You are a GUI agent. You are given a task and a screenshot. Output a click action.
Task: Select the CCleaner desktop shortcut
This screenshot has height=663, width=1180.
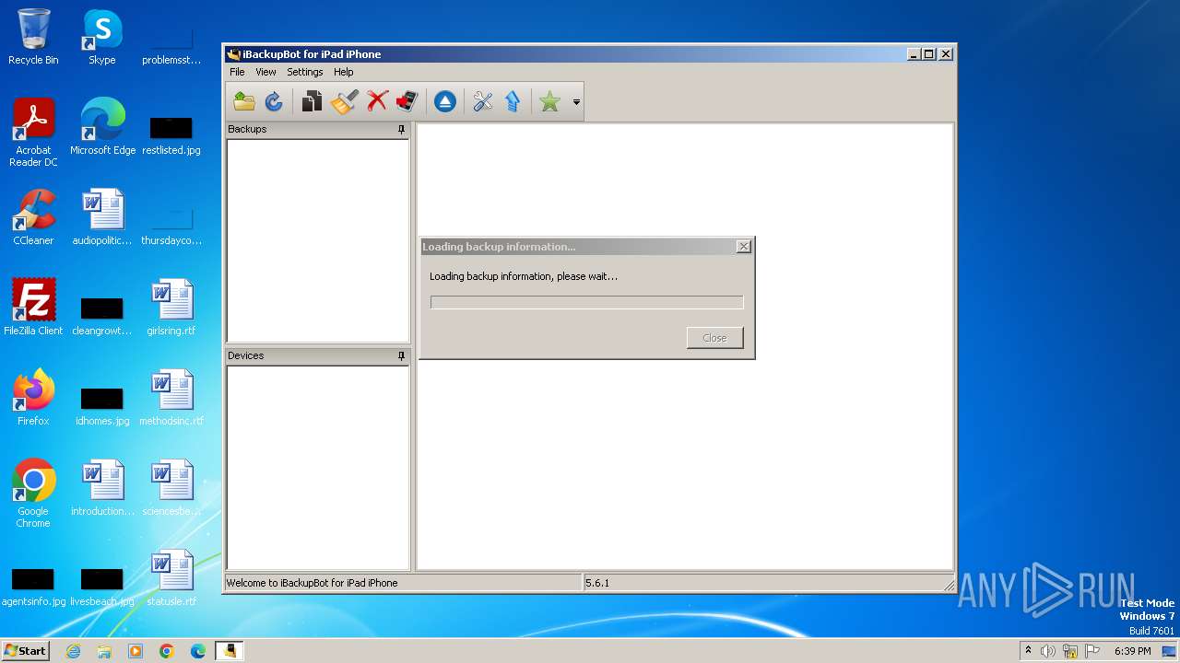tap(33, 217)
